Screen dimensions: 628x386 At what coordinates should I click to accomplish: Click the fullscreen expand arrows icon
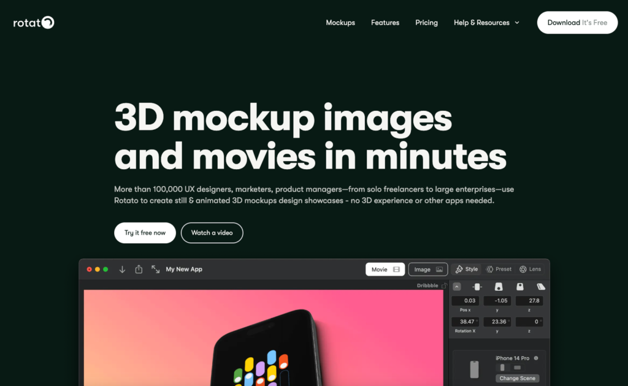point(155,269)
